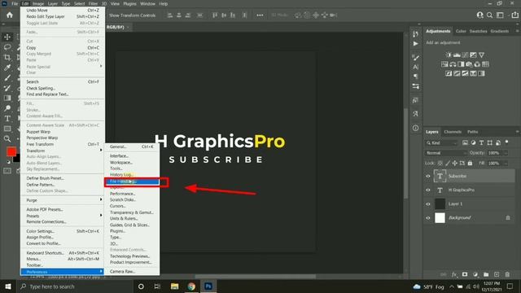Image resolution: width=521 pixels, height=293 pixels.
Task: Hide the Background layer
Action: [x=428, y=218]
